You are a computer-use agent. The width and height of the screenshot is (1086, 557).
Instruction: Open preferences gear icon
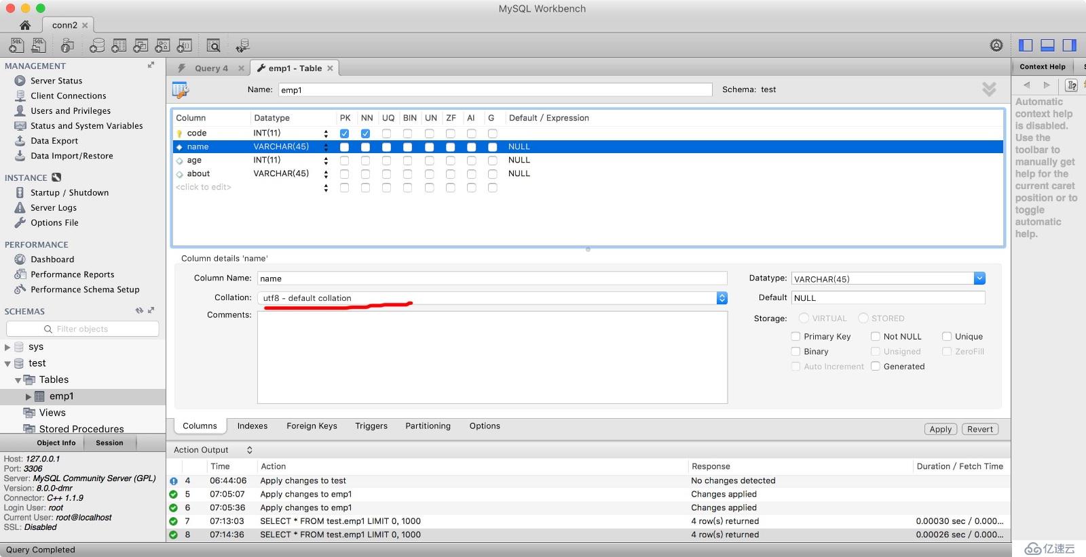(x=996, y=45)
